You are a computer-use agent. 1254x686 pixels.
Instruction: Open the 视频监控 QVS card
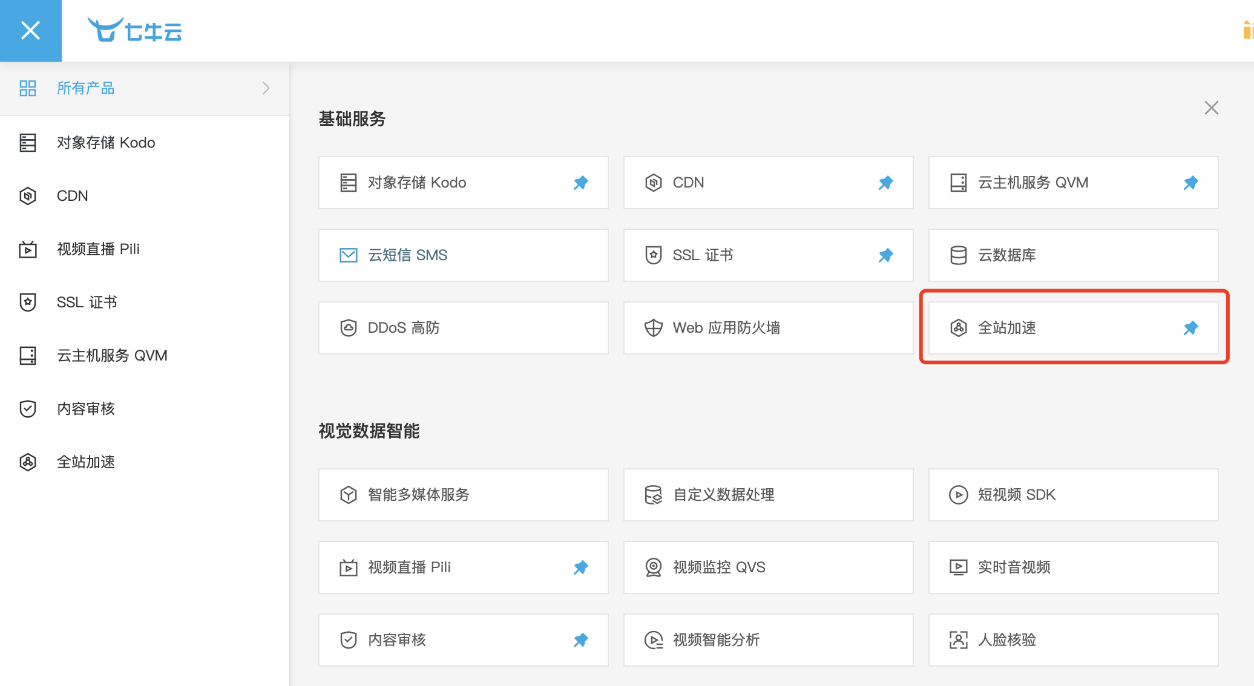pyautogui.click(x=769, y=567)
